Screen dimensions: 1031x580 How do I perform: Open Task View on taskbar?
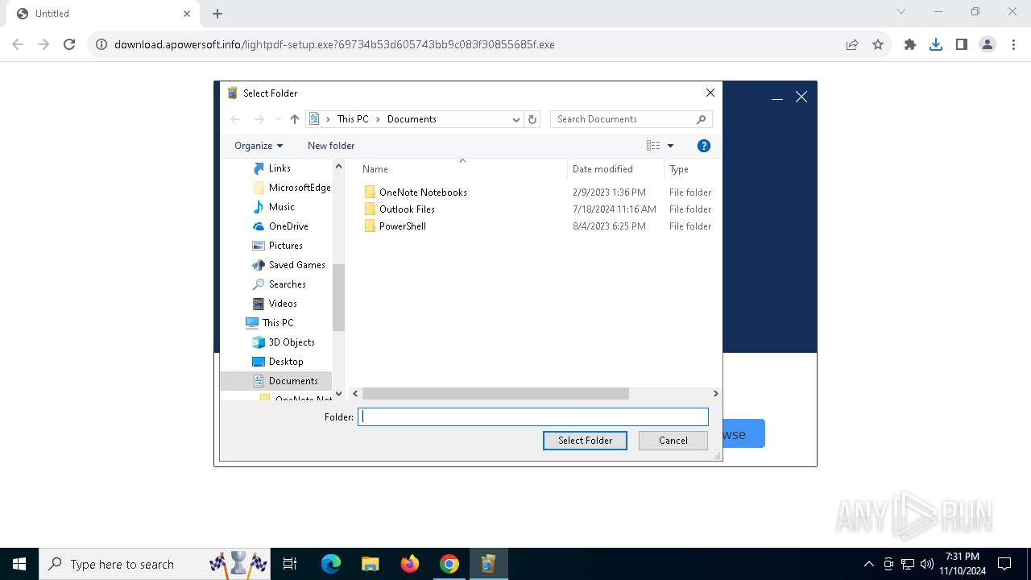pyautogui.click(x=290, y=565)
